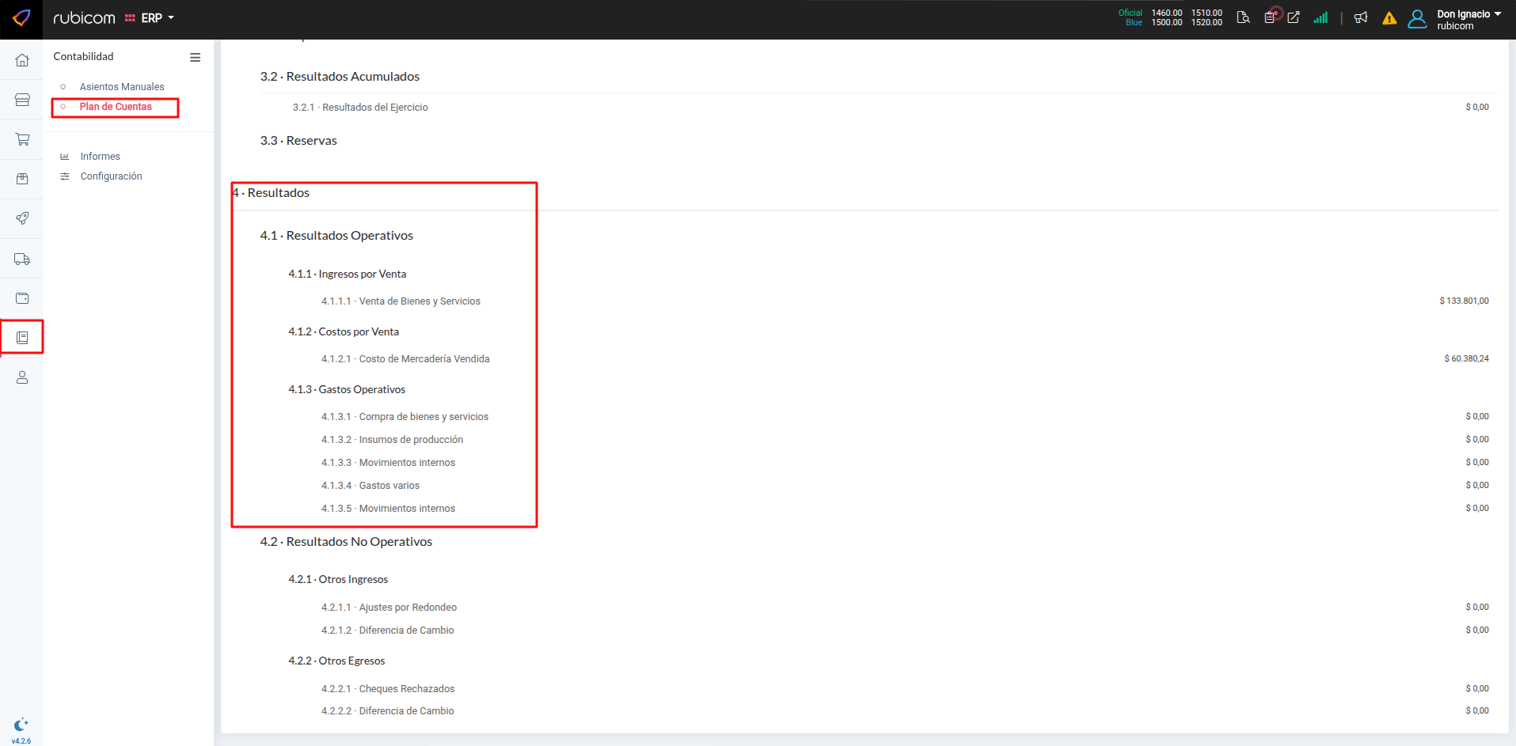The width and height of the screenshot is (1516, 746).
Task: Open Configuración in the side menu
Action: [111, 176]
